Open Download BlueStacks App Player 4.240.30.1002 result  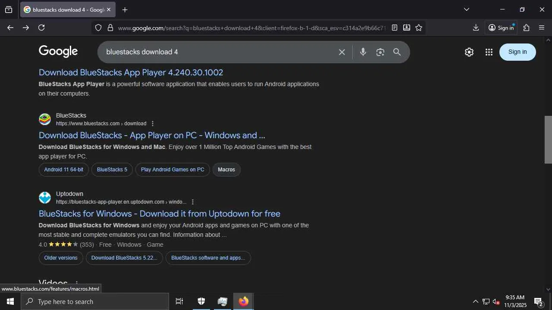click(131, 72)
